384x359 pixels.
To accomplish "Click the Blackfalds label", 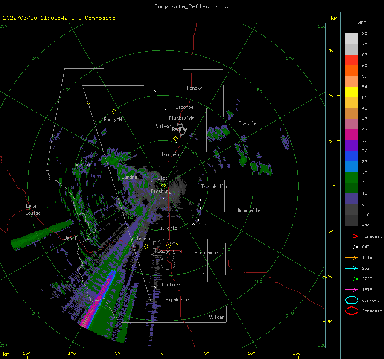I will pos(181,118).
